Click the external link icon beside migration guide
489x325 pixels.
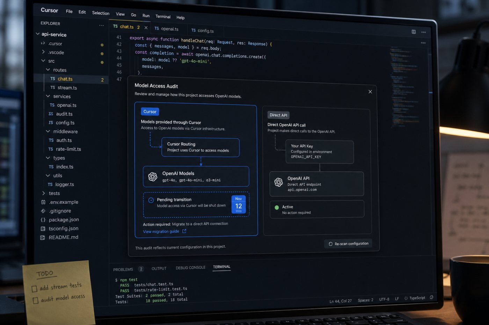click(184, 231)
